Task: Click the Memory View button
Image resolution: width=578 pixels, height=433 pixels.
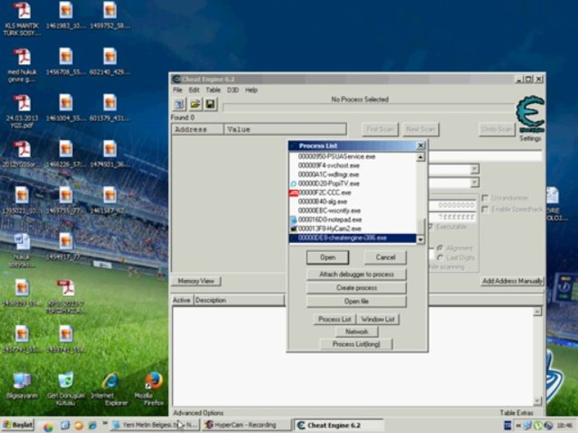Action: coord(196,281)
